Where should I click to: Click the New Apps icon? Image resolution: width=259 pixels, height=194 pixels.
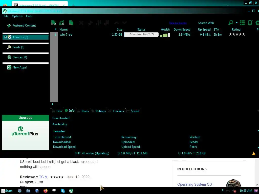(x=9, y=67)
